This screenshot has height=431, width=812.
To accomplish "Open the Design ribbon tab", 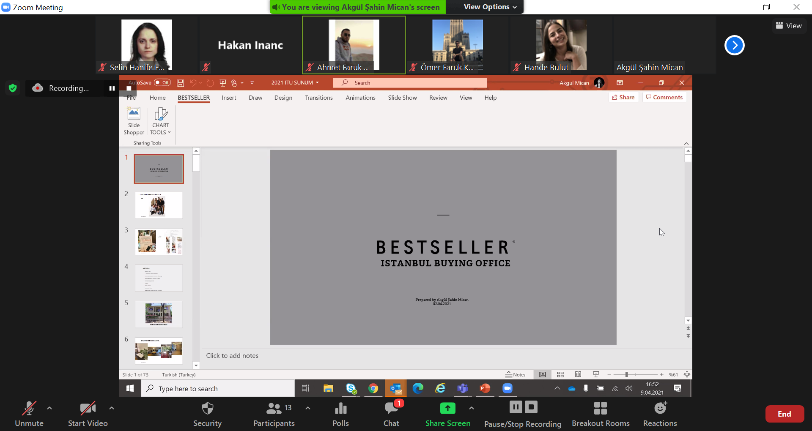I will [283, 98].
